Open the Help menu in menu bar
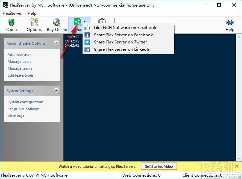This screenshot has height=179, width=242. tap(32, 13)
